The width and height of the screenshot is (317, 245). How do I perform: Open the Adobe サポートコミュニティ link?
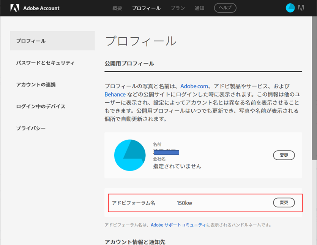pos(178,225)
